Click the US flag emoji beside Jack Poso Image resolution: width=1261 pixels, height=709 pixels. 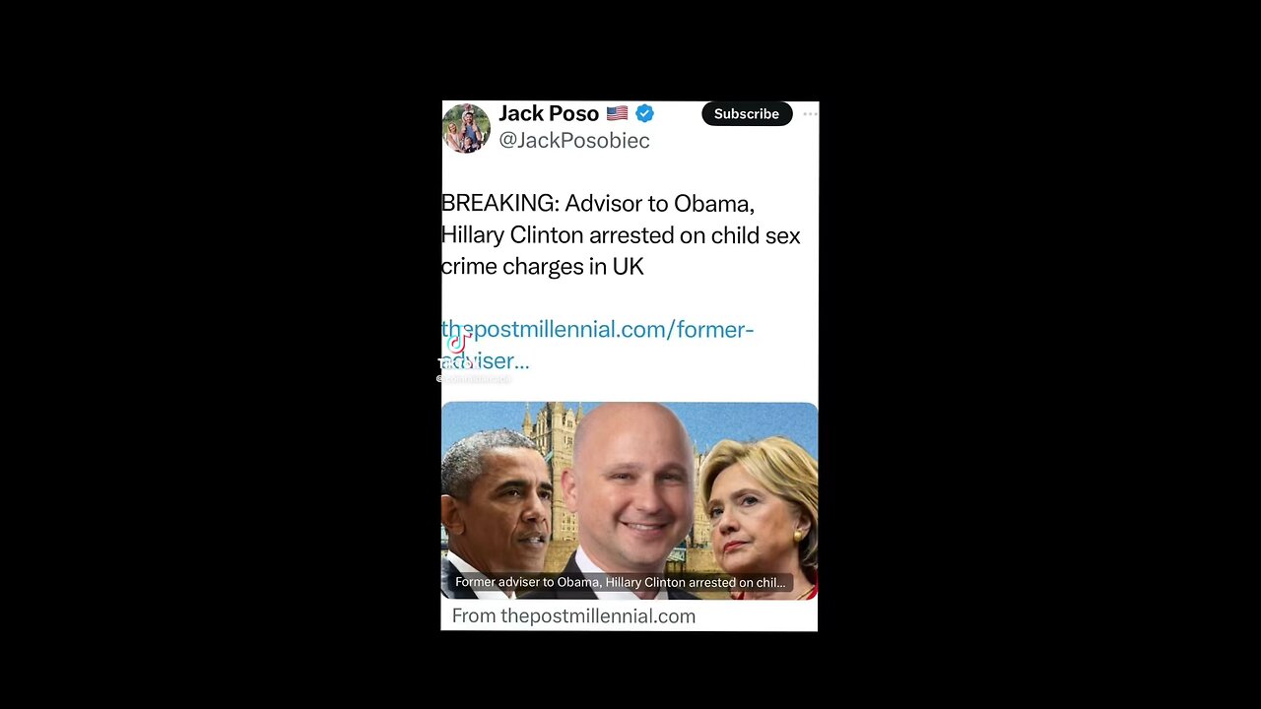pyautogui.click(x=617, y=114)
